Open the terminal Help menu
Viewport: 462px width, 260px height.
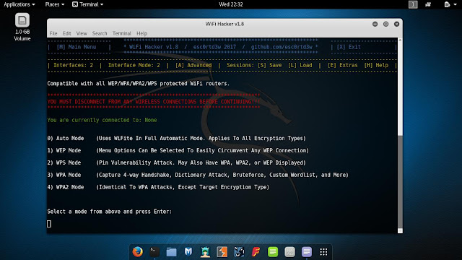141,33
